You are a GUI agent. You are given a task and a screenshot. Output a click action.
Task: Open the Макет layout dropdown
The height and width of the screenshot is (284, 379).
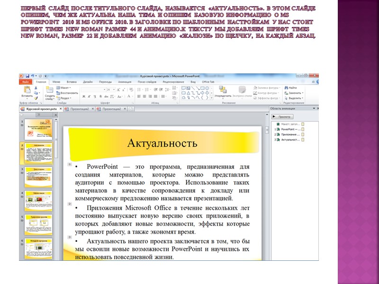coord(63,88)
